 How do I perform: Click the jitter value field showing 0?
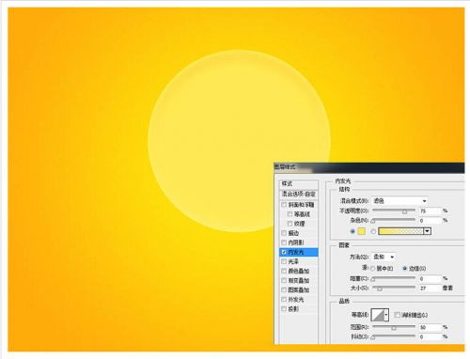(430, 336)
